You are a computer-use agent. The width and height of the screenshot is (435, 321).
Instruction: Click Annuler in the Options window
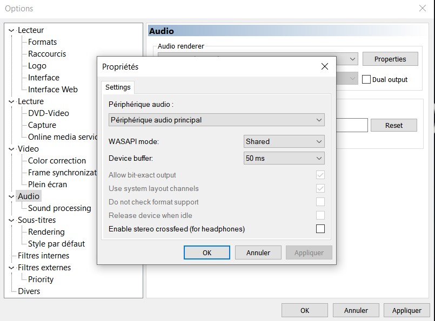point(356,310)
